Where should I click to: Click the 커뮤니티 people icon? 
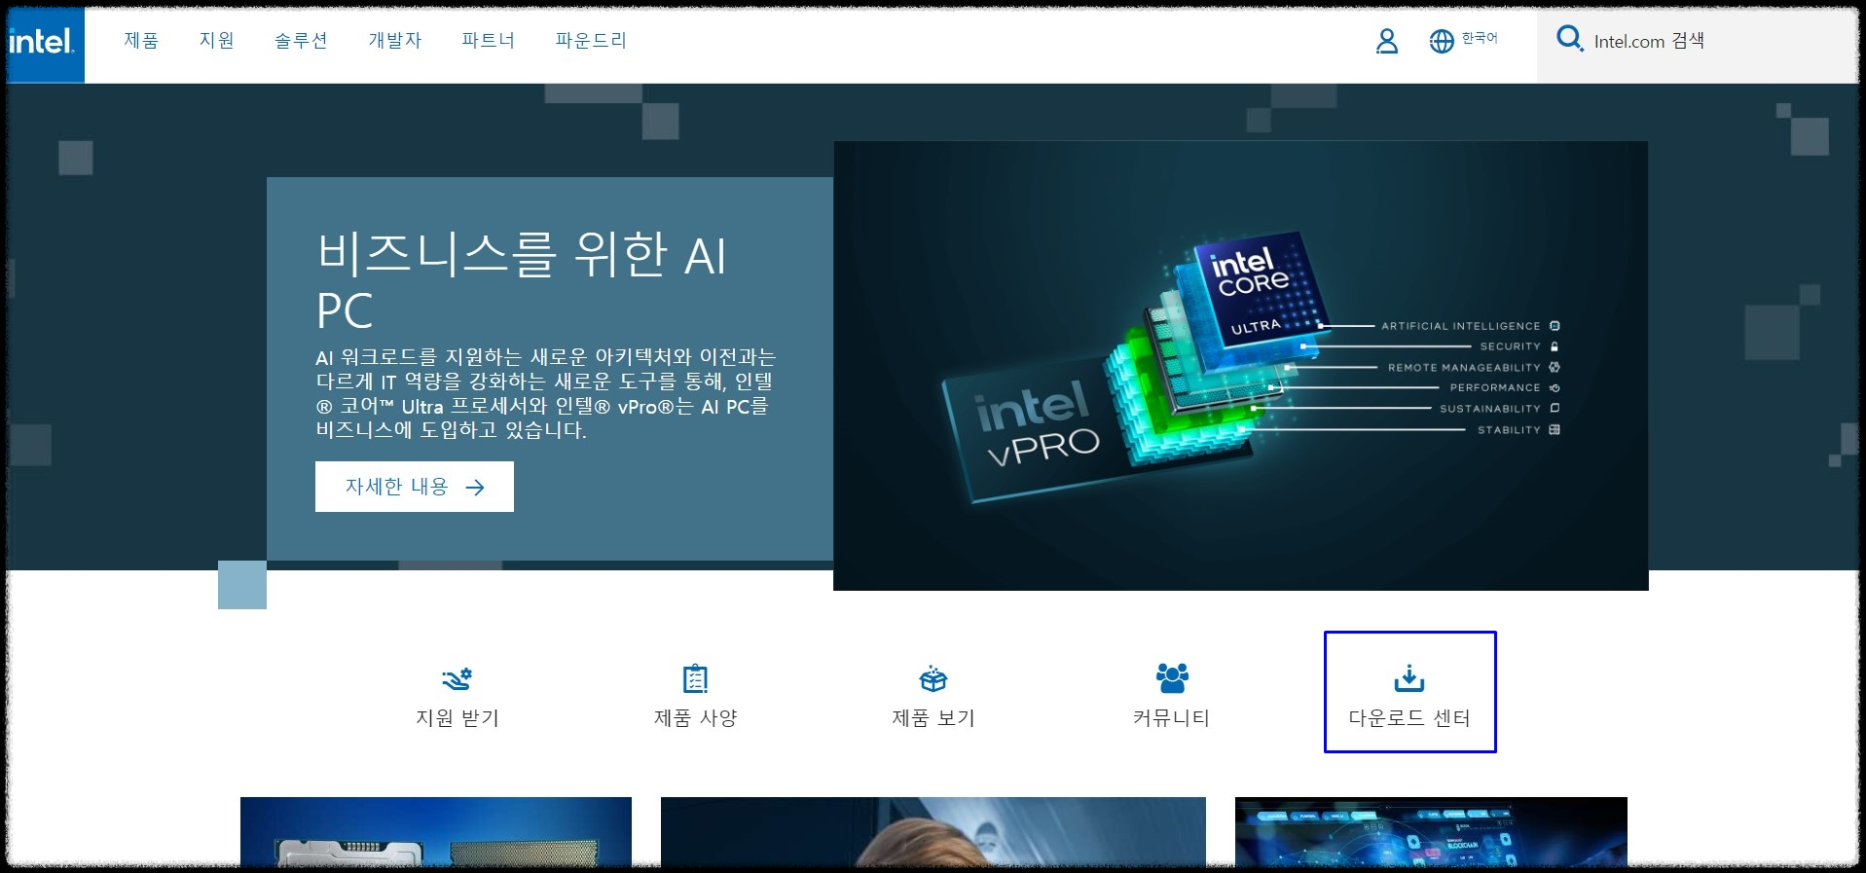point(1171,677)
